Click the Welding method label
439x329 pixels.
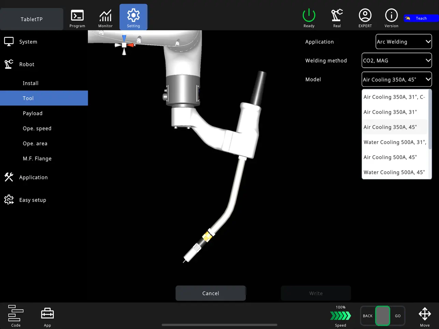(326, 60)
